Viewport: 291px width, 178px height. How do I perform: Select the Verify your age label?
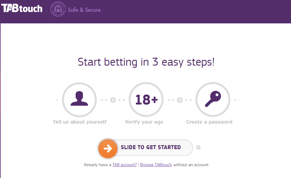pyautogui.click(x=144, y=122)
